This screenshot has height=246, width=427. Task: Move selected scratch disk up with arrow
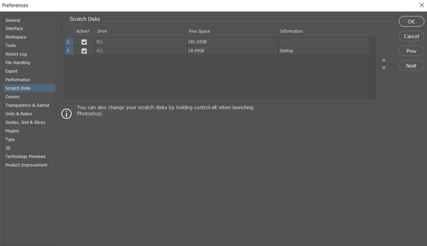(384, 60)
